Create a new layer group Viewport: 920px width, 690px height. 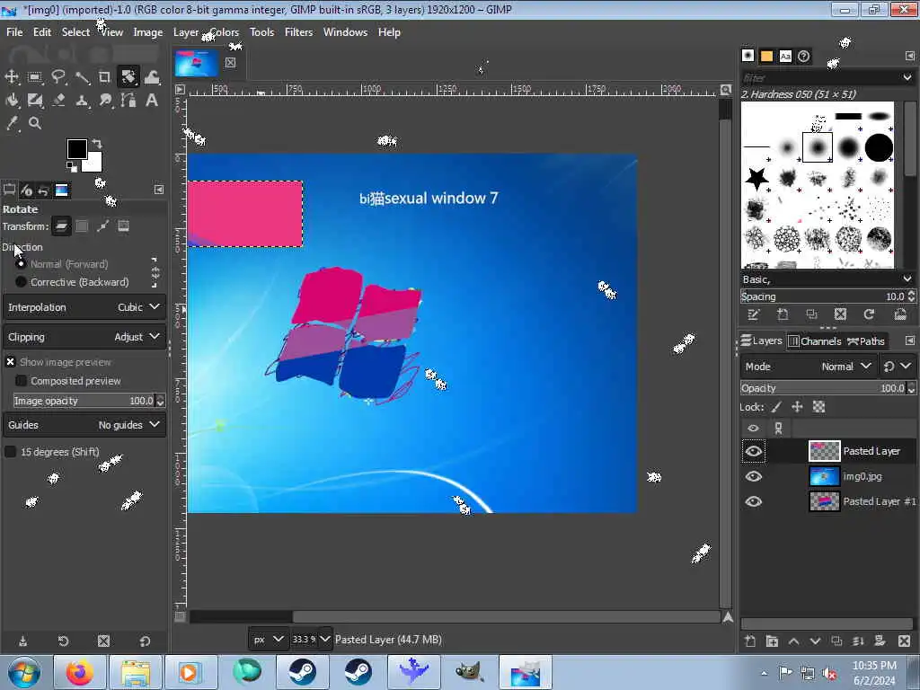(x=772, y=641)
